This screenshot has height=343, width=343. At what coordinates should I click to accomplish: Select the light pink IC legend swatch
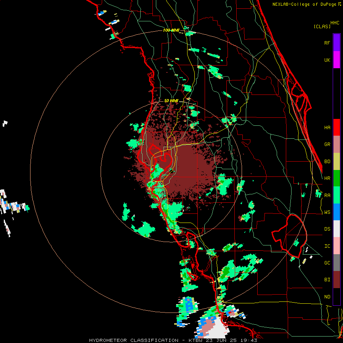(x=337, y=246)
